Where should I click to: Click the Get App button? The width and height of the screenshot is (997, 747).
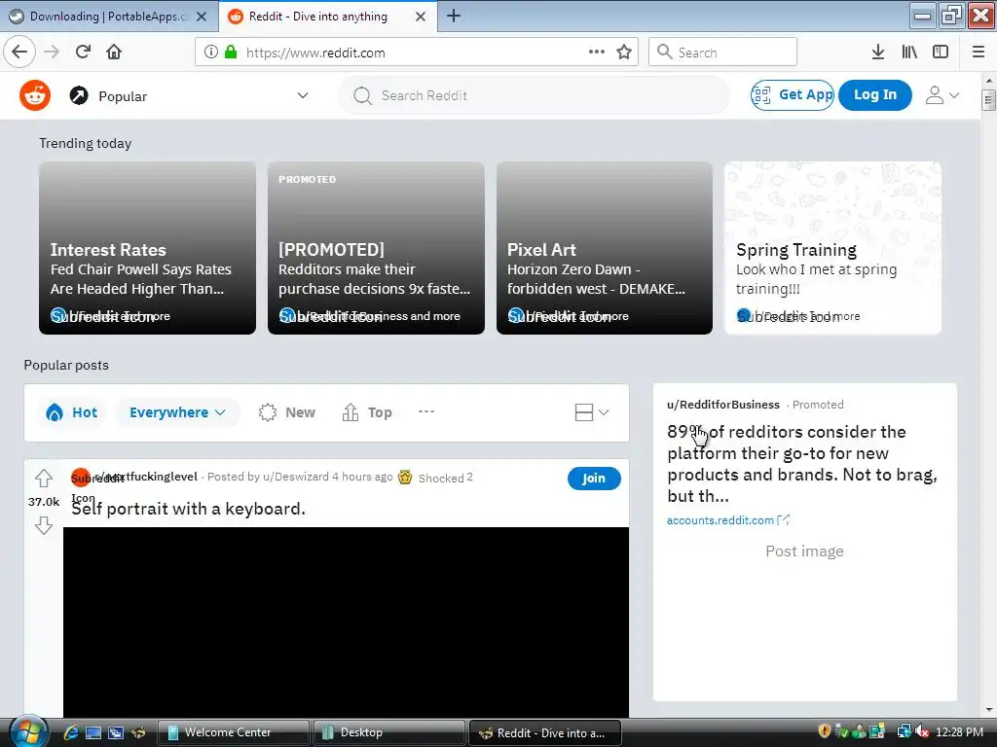click(793, 94)
